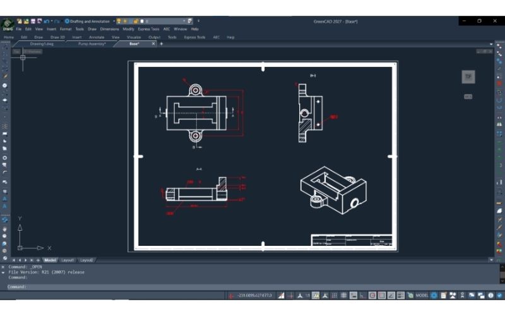
Task: Click the info icon in status bar
Action: pos(490,295)
